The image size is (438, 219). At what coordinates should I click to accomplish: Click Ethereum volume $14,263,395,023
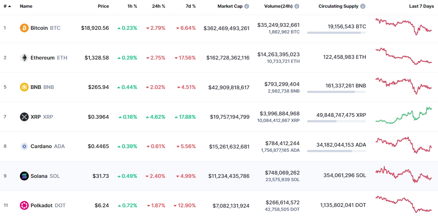[x=279, y=54]
